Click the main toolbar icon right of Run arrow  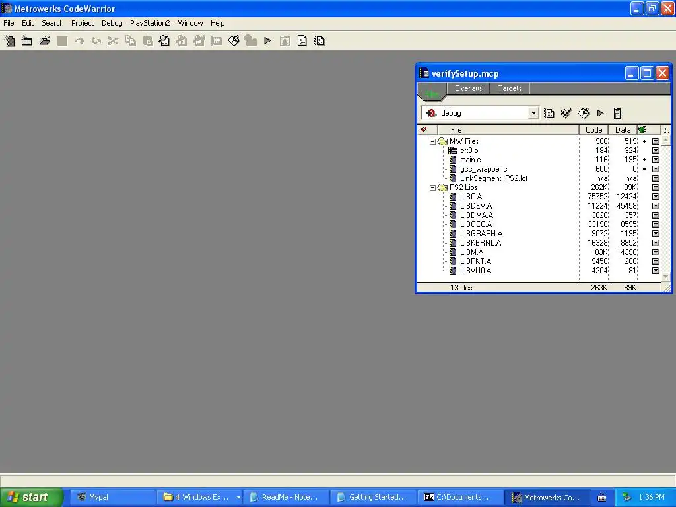coord(285,41)
